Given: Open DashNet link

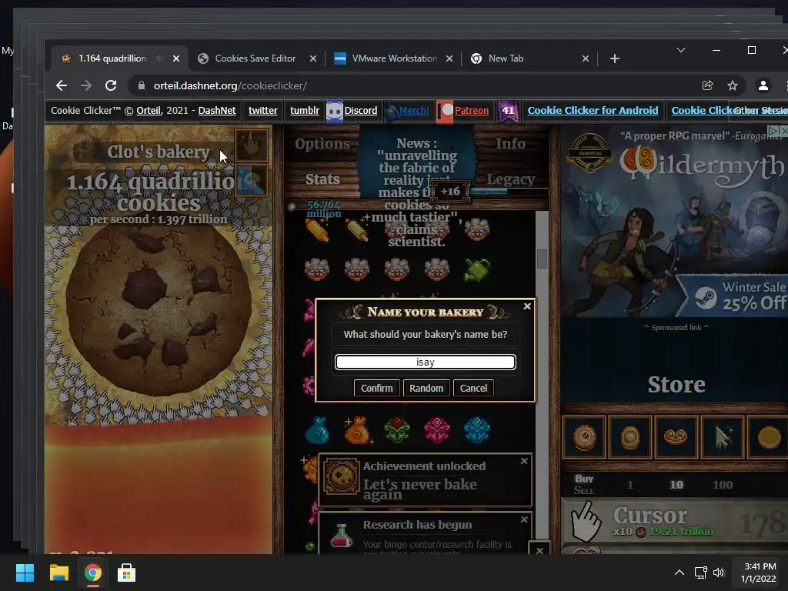Looking at the screenshot, I should pos(216,111).
